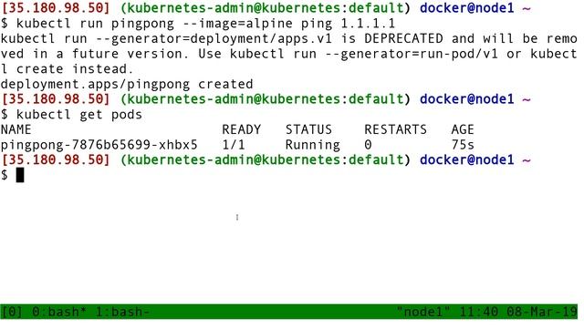The height and width of the screenshot is (328, 584).
Task: Click the IP '1.1.1.1' in the ping command
Action: pyautogui.click(x=368, y=24)
